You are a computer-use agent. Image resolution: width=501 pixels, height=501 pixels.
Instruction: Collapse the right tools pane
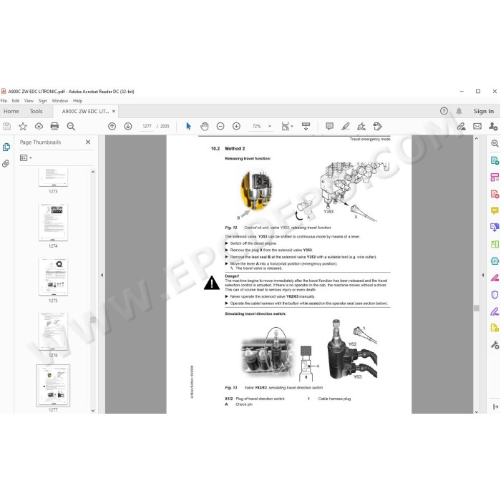[483, 275]
